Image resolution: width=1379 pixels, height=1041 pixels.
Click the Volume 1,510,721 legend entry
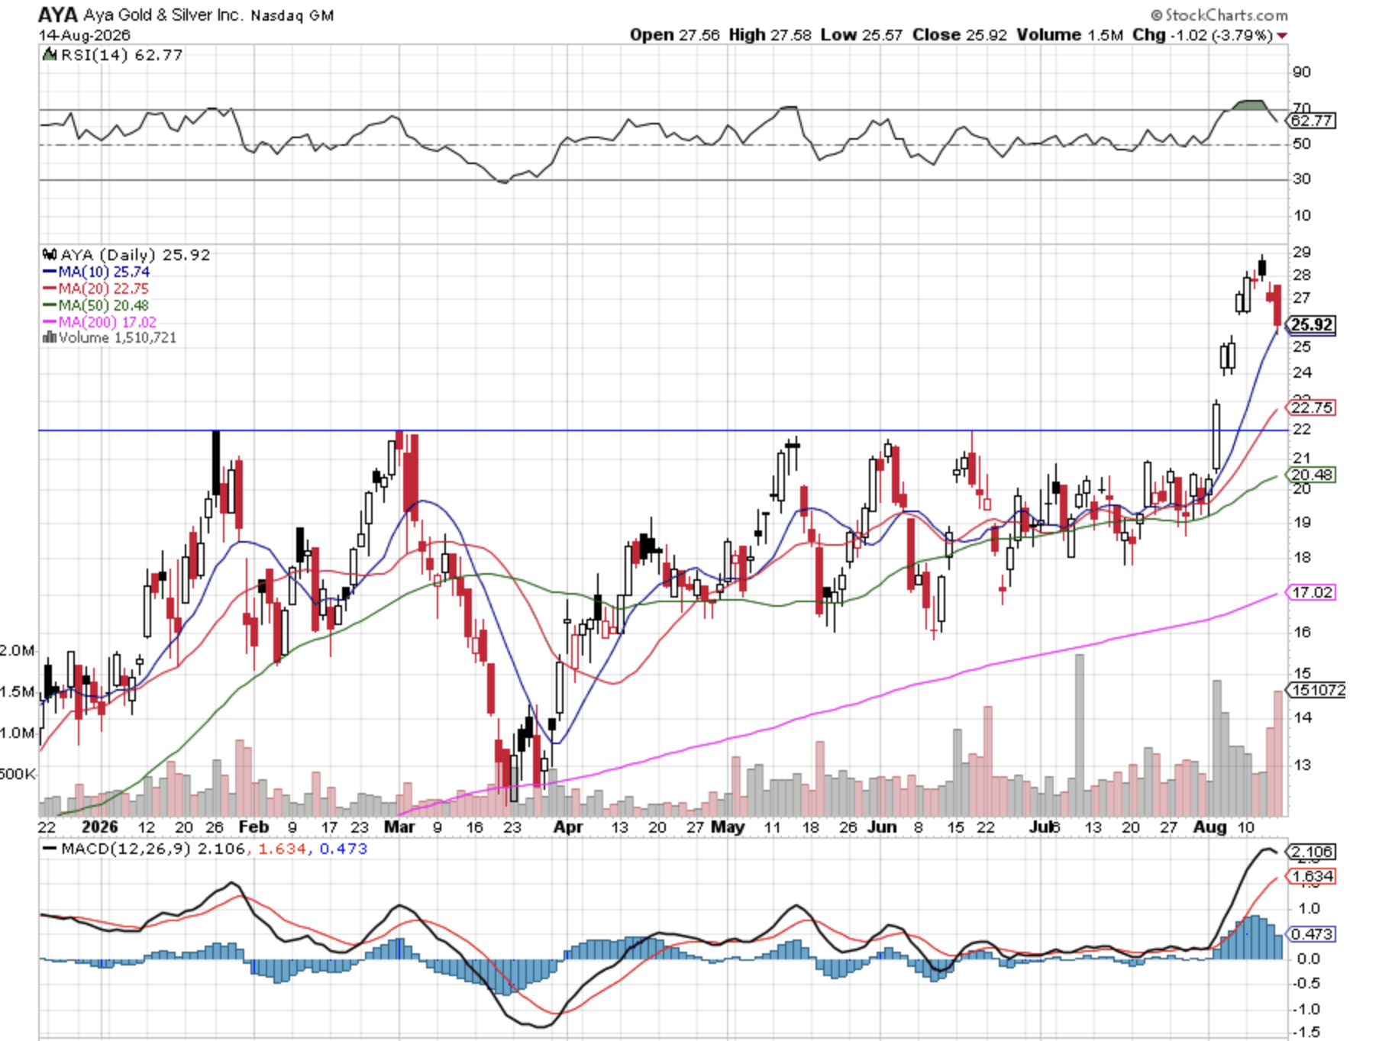(x=118, y=337)
